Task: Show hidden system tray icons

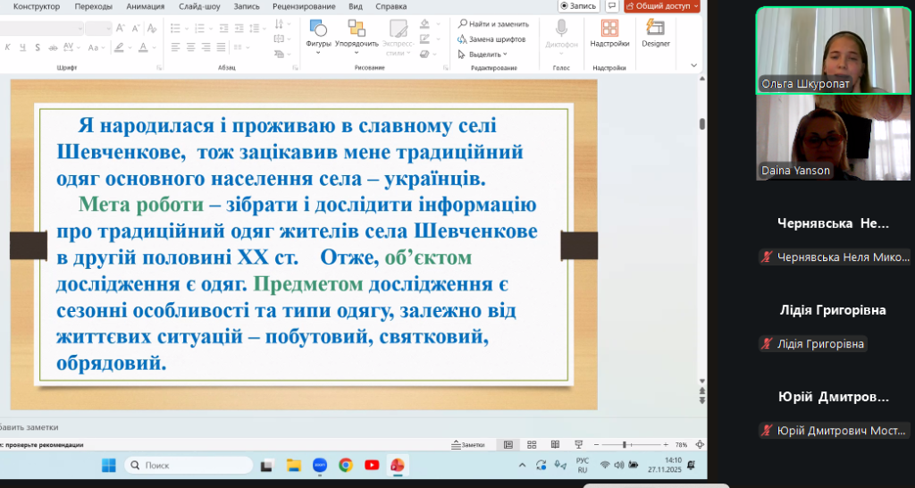Action: click(x=523, y=465)
